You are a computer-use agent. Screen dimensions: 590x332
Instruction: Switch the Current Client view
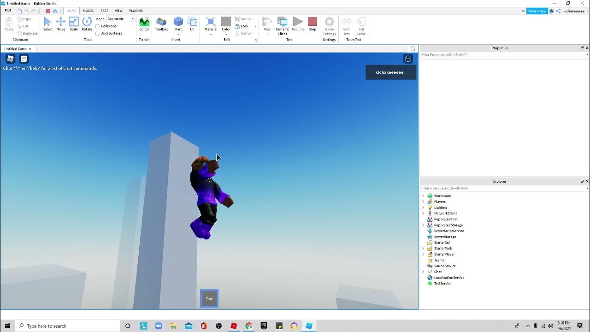coord(283,26)
